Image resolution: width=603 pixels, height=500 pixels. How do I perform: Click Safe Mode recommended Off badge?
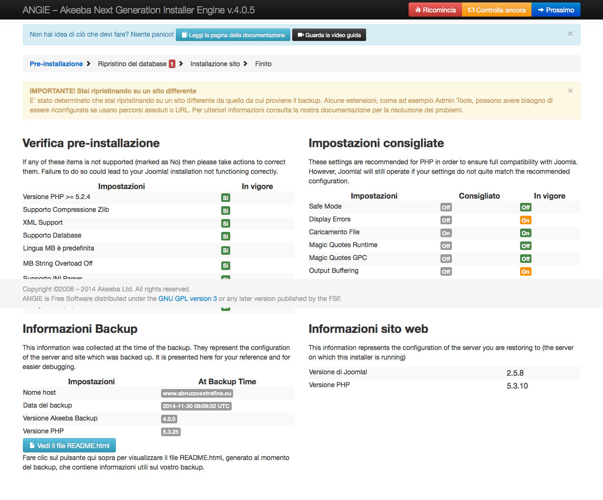(446, 207)
